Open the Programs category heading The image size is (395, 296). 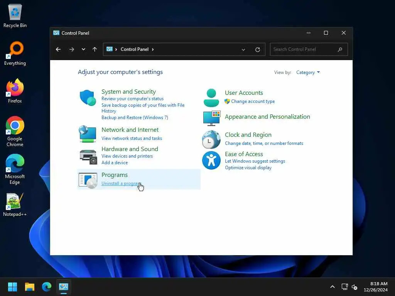point(114,175)
